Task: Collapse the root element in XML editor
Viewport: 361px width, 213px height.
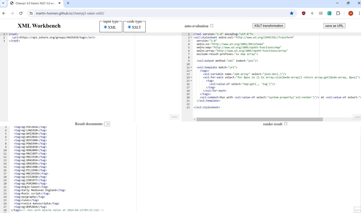Action: 6,34
